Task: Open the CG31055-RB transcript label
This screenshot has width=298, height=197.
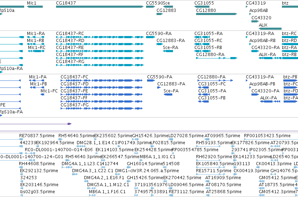Action: (x=208, y=48)
